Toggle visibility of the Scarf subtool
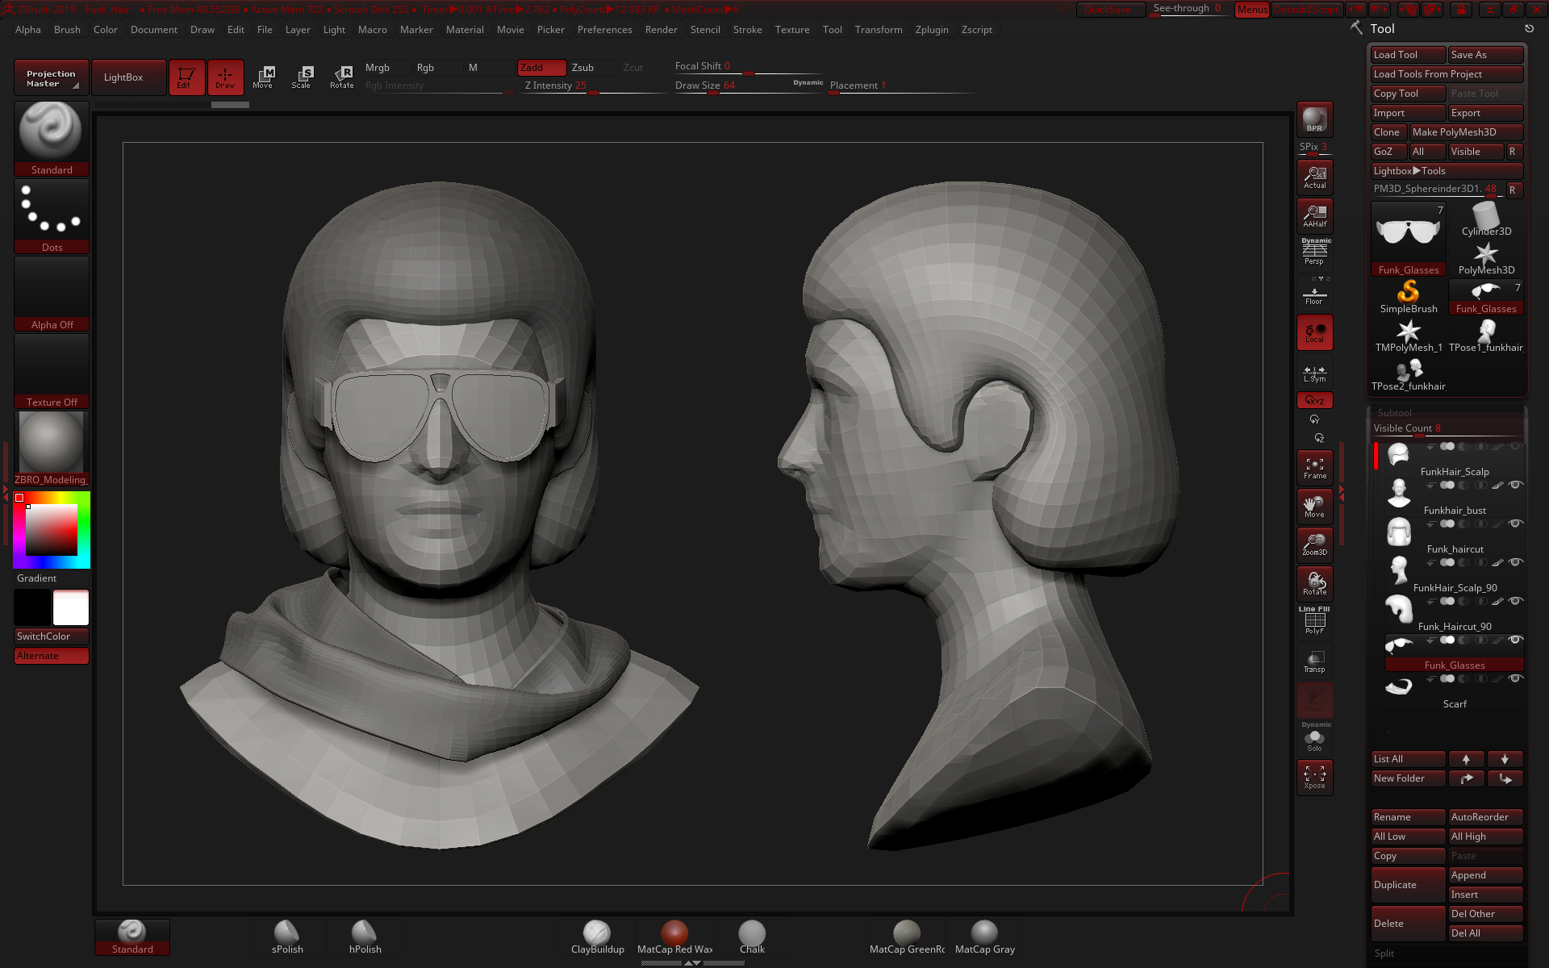 (1515, 678)
